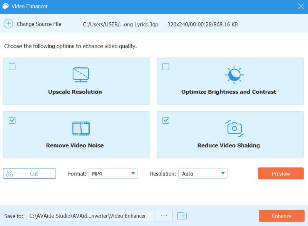This screenshot has width=308, height=226.
Task: Uncheck the Remove Video Noise checkbox
Action: 12,121
